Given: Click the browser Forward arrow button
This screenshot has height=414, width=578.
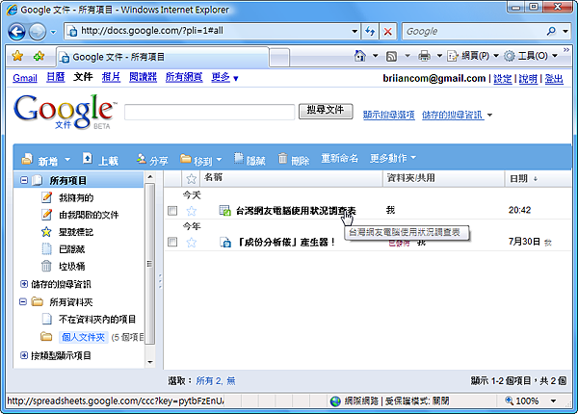Looking at the screenshot, I should point(38,32).
